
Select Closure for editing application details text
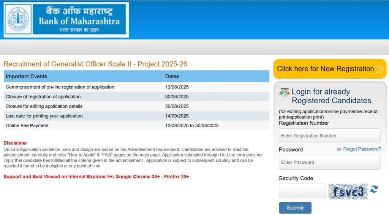(44, 106)
